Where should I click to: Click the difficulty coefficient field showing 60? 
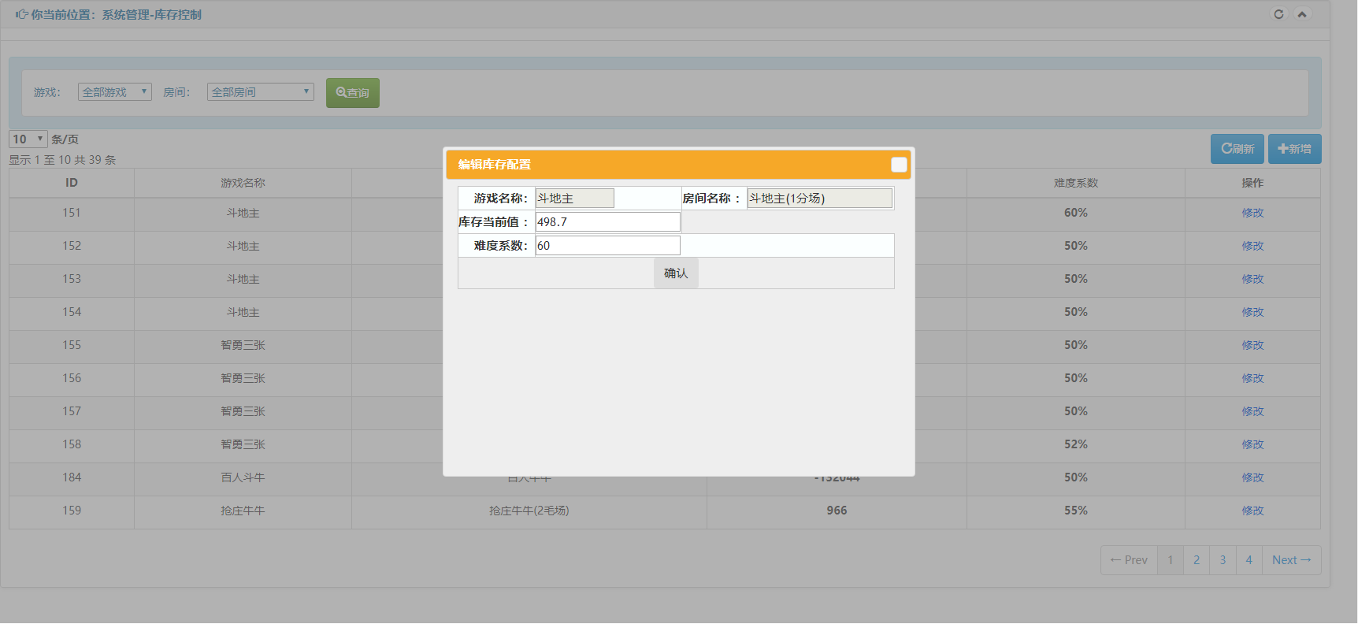click(607, 246)
